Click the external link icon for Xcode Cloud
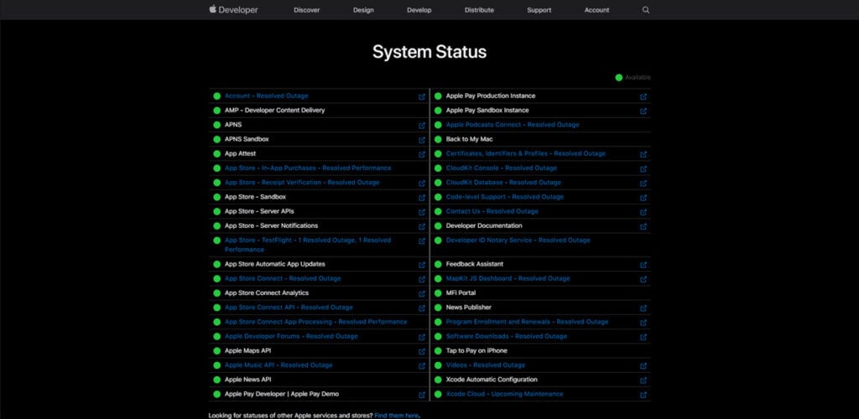 coord(643,395)
